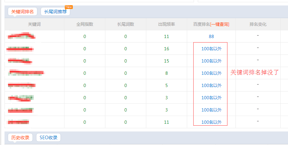Image resolution: width=288 pixels, height=145 pixels.
Task: Click the blurred keyword in the frequency 15 row
Action: [x=20, y=61]
